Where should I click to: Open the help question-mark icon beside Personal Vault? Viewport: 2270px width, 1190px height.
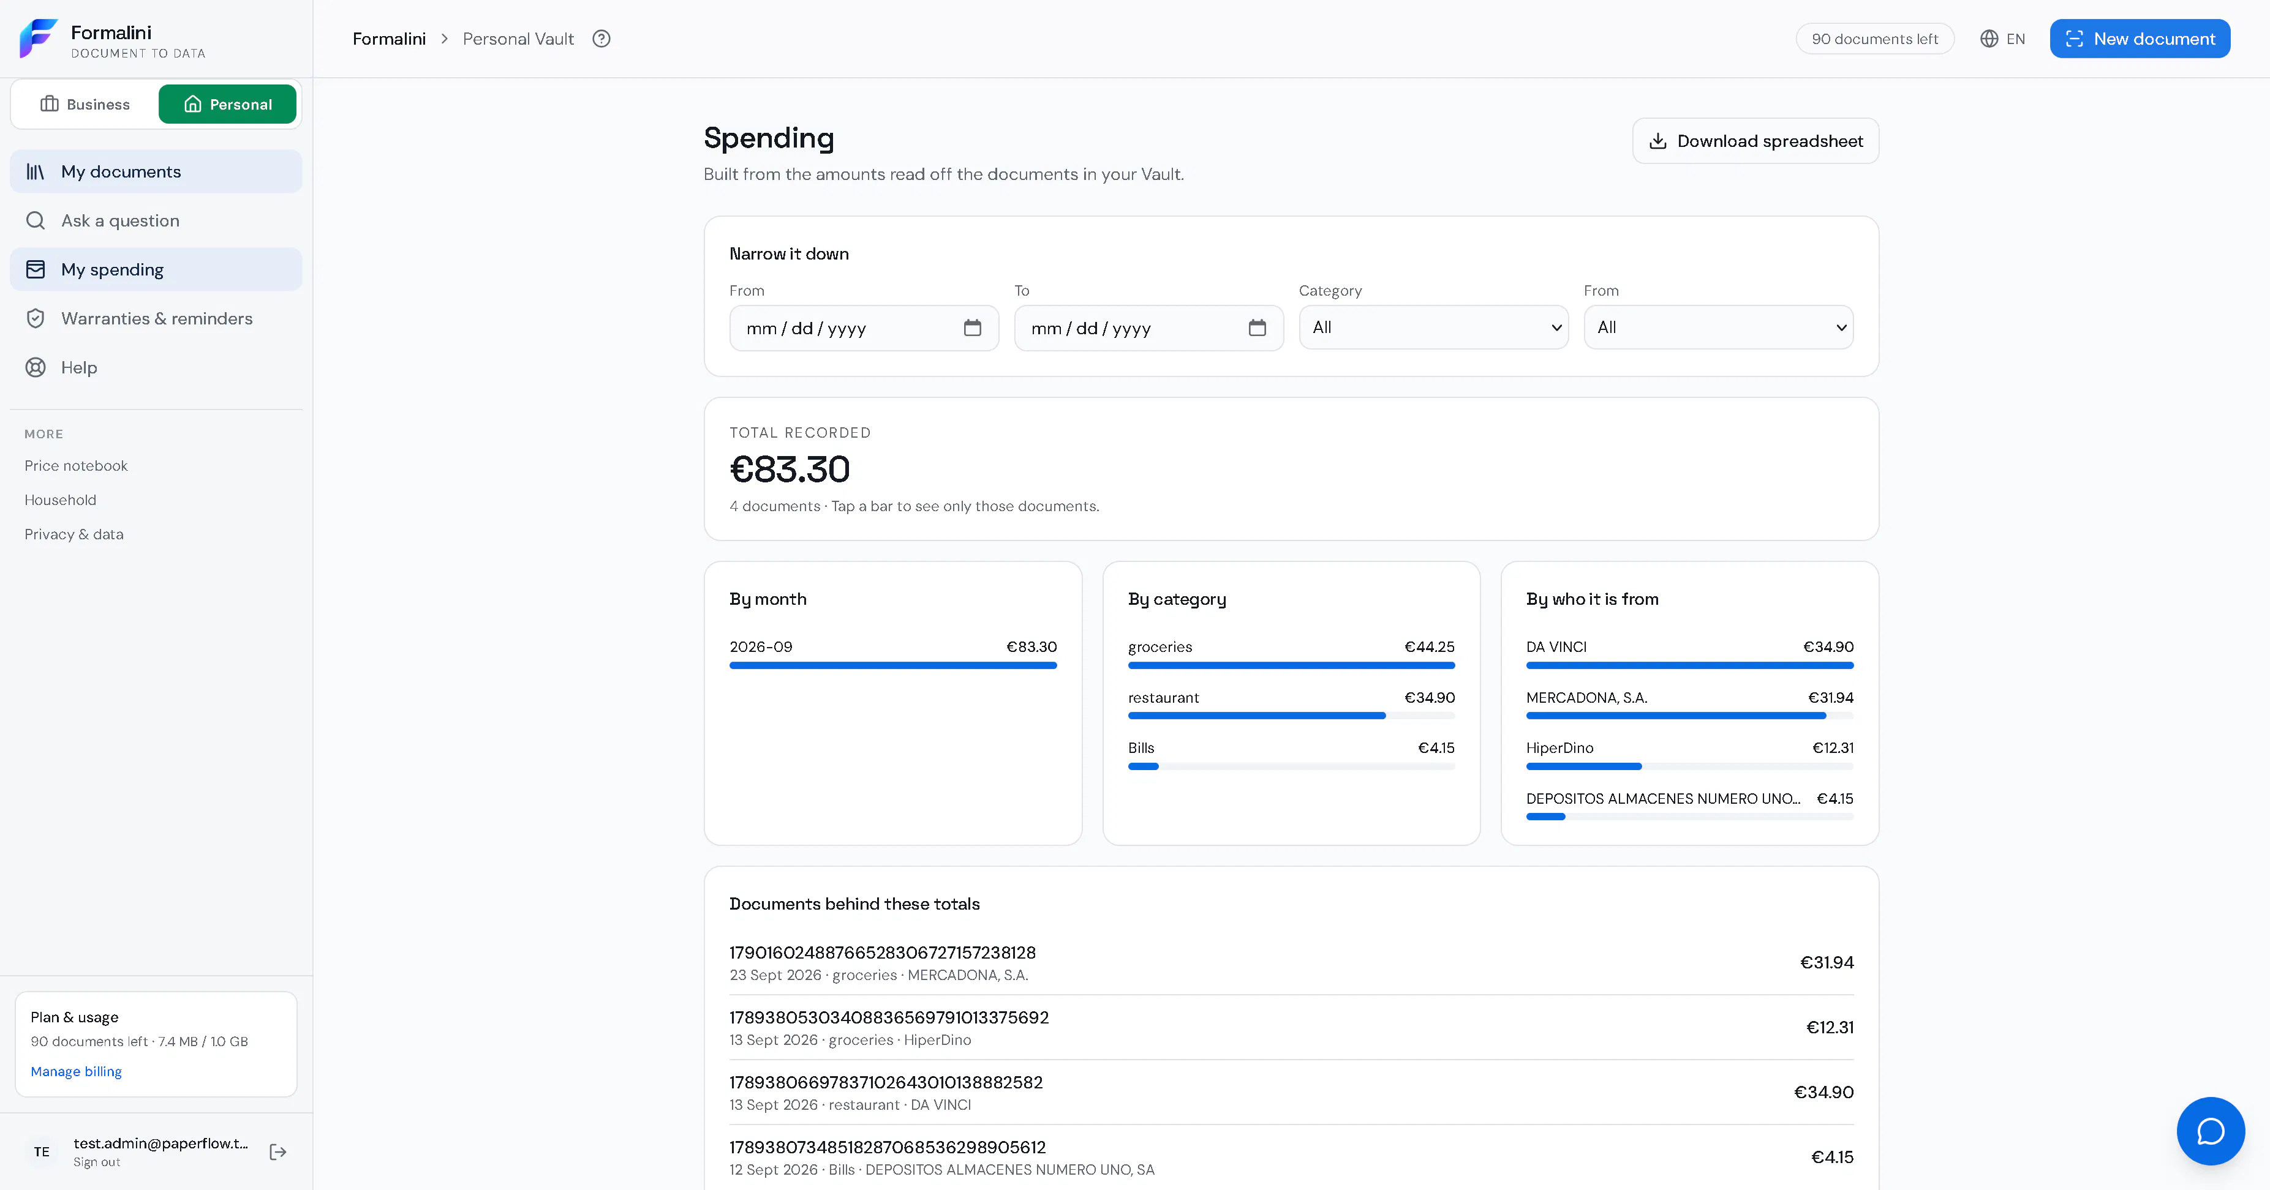pos(601,39)
